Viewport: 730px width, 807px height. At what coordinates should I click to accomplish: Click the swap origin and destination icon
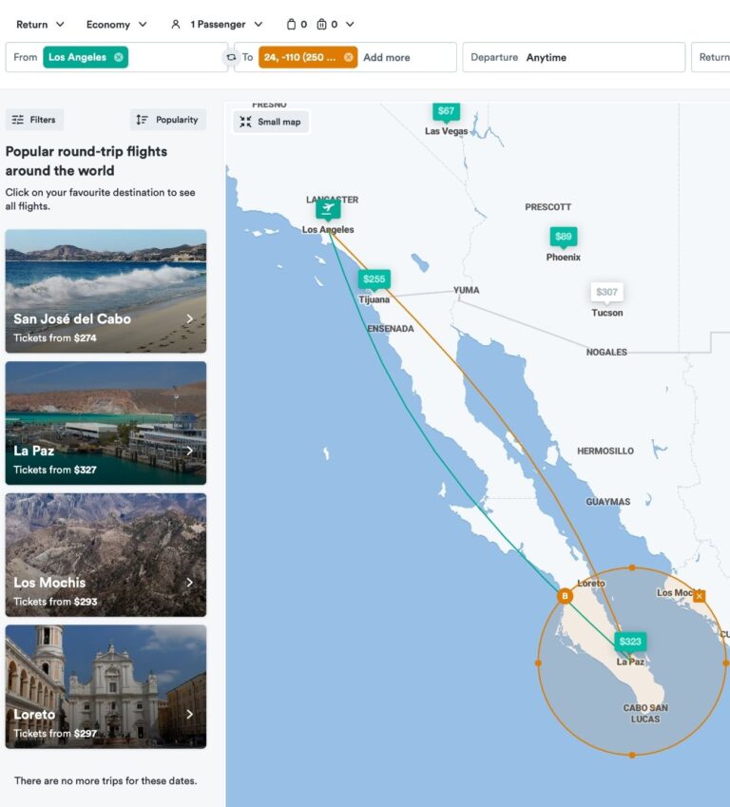231,57
